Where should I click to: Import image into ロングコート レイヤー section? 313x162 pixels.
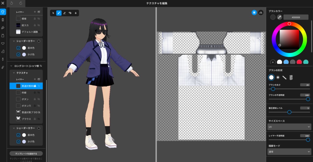(x=39, y=79)
